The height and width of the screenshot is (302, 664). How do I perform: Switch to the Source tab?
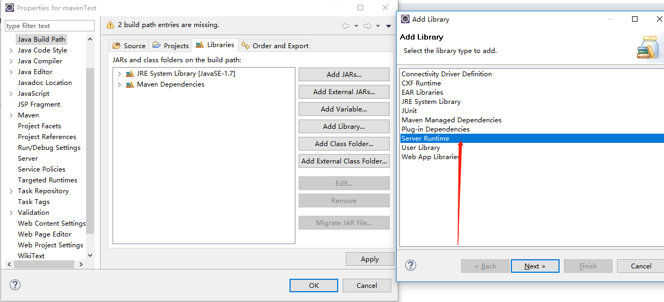(129, 45)
